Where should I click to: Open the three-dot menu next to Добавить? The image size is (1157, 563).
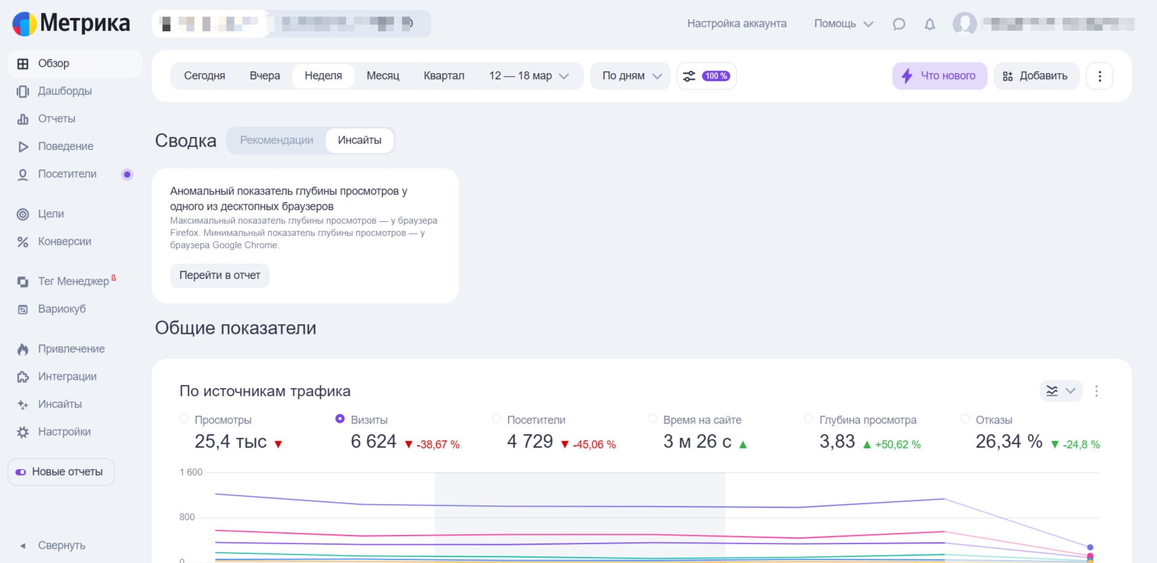[1099, 76]
